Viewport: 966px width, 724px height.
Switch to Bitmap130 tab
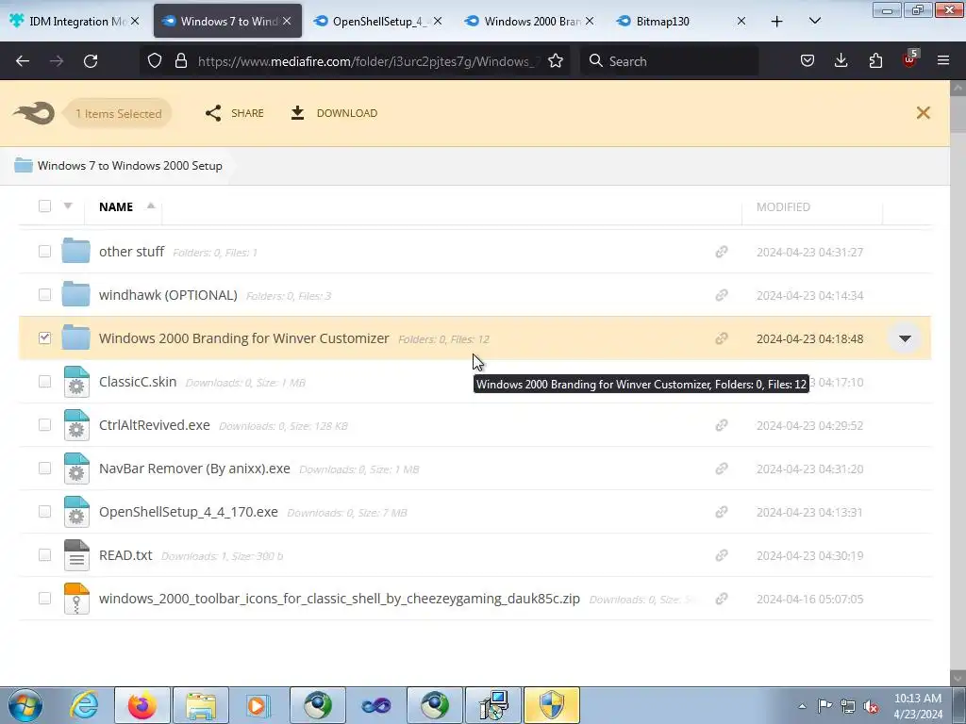coord(681,21)
